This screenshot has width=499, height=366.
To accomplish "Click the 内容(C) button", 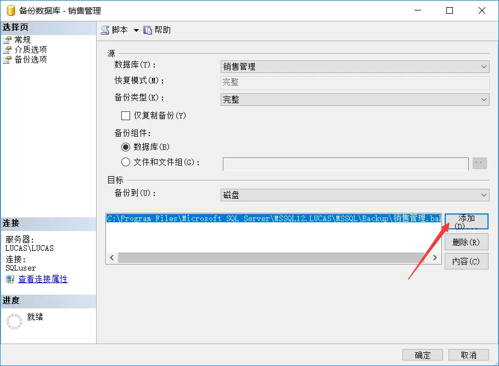I will click(466, 261).
